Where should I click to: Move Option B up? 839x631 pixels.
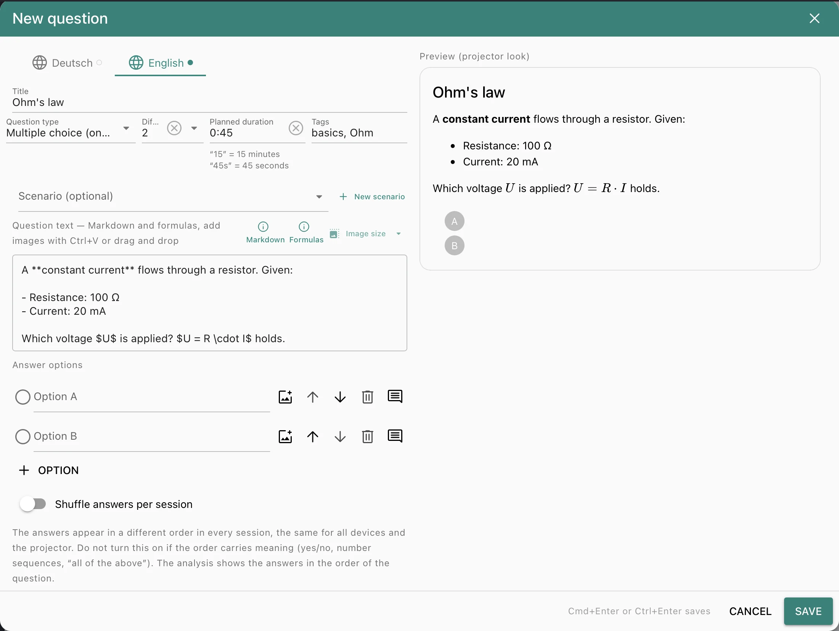313,437
